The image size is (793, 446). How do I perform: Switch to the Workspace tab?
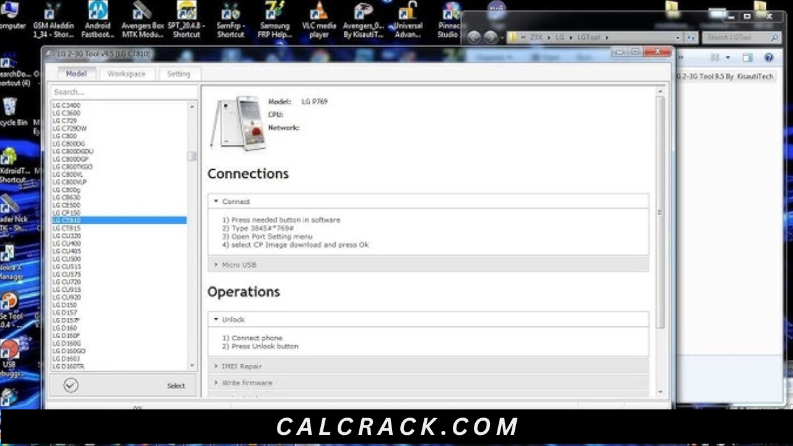(x=126, y=74)
